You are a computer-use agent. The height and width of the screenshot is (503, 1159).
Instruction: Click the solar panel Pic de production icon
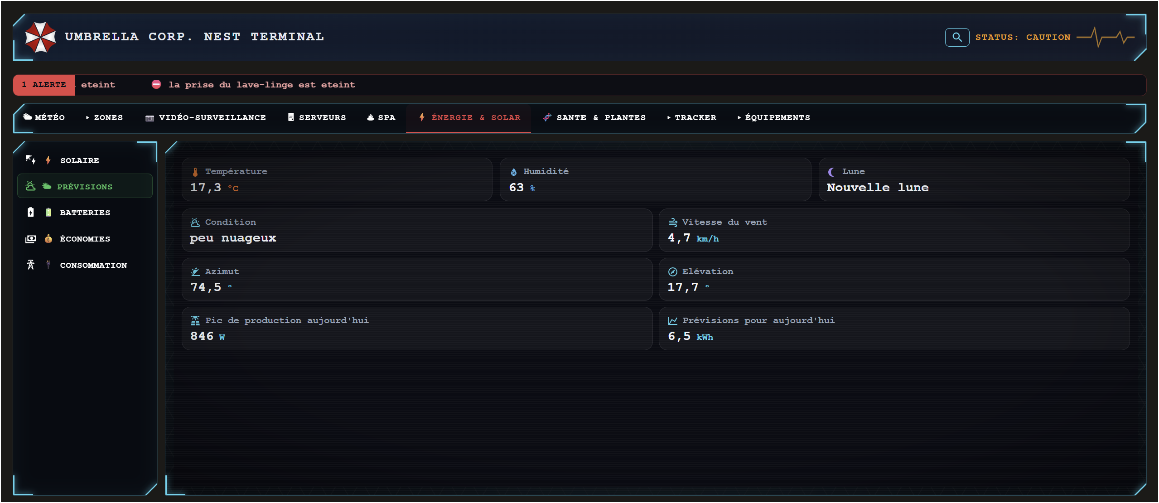click(195, 321)
